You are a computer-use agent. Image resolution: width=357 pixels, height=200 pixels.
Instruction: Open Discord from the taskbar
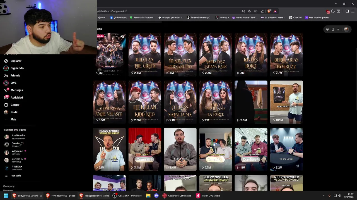[x=156, y=196]
